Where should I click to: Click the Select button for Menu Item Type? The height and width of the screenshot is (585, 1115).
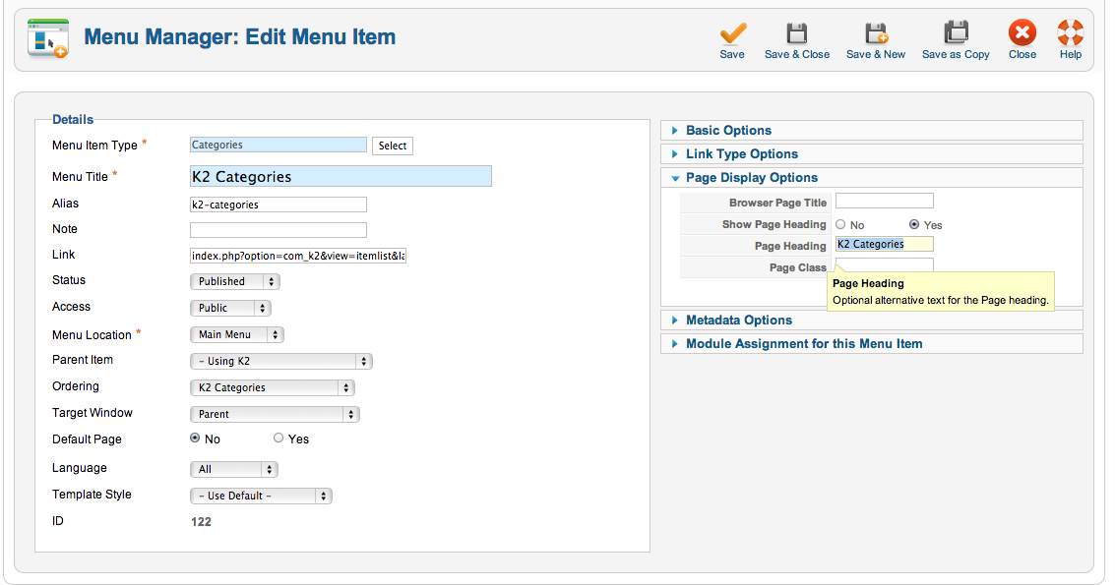393,146
